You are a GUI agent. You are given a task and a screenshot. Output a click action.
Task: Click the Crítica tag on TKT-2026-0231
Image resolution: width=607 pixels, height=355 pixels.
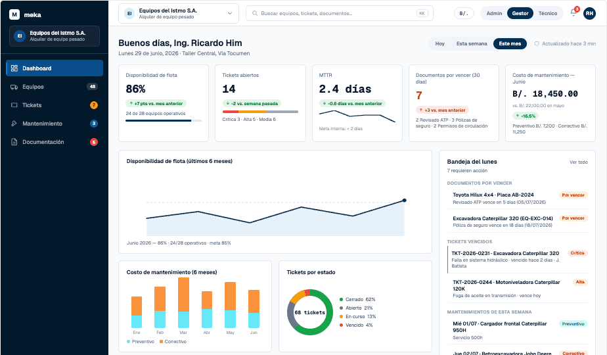coord(577,253)
